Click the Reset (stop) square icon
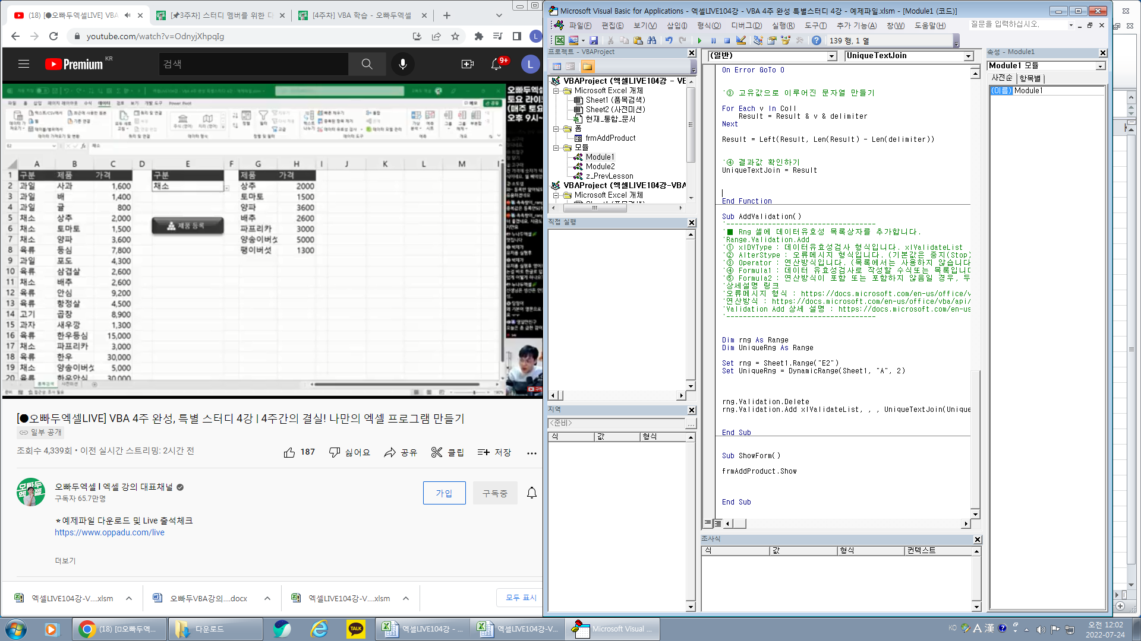 click(727, 40)
